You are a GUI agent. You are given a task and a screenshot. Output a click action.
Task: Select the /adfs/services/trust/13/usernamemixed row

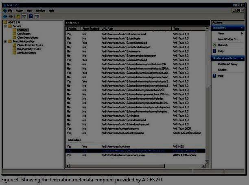coord(135,60)
